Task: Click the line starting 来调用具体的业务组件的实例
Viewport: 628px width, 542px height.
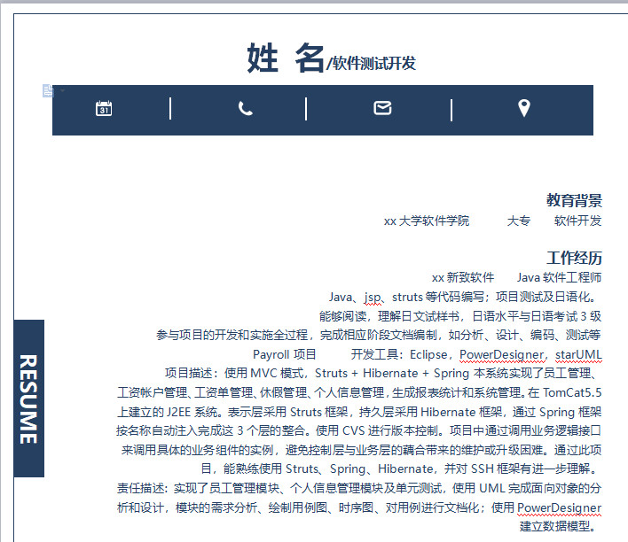Action: [361, 450]
